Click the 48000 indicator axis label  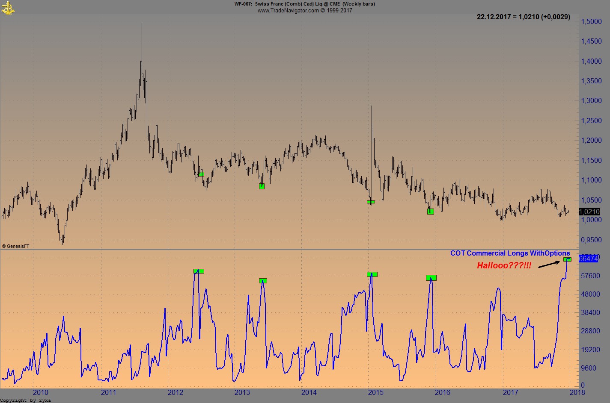pos(591,294)
